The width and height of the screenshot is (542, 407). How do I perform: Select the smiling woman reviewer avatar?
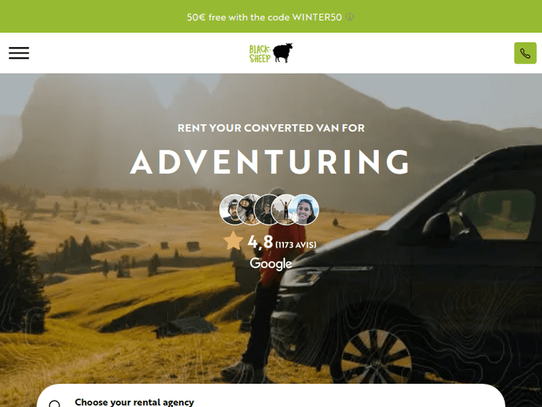(304, 210)
